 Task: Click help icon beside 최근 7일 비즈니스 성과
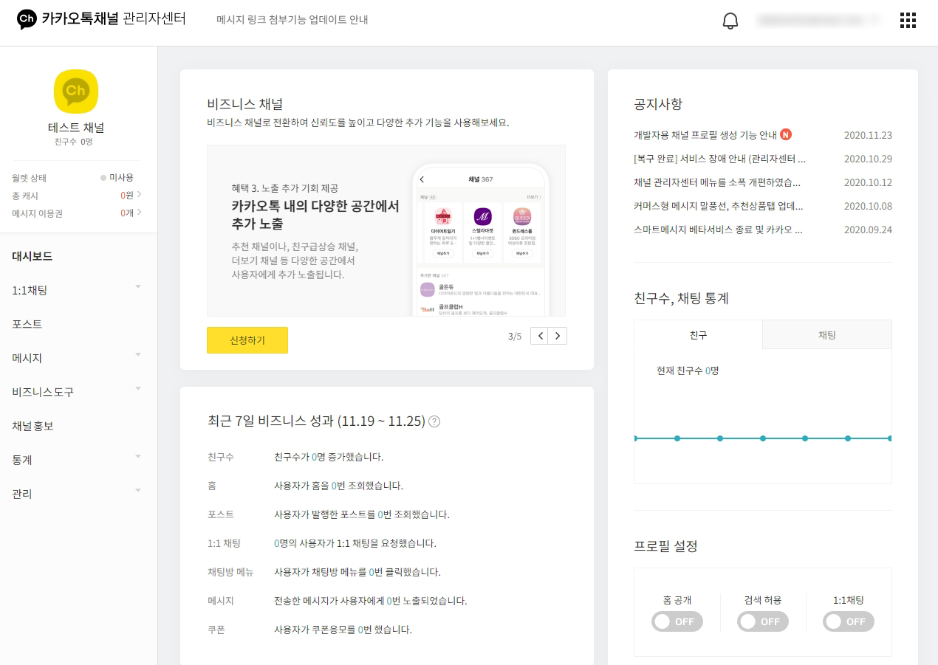[434, 421]
